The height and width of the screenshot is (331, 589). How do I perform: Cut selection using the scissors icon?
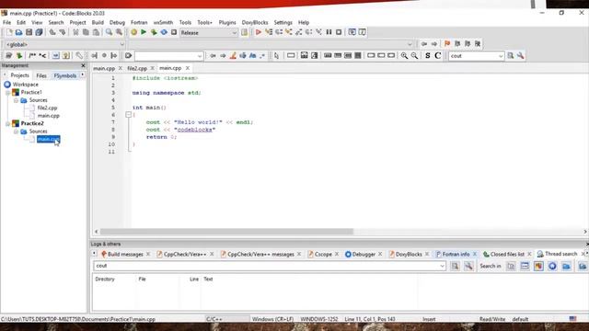pyautogui.click(x=75, y=32)
